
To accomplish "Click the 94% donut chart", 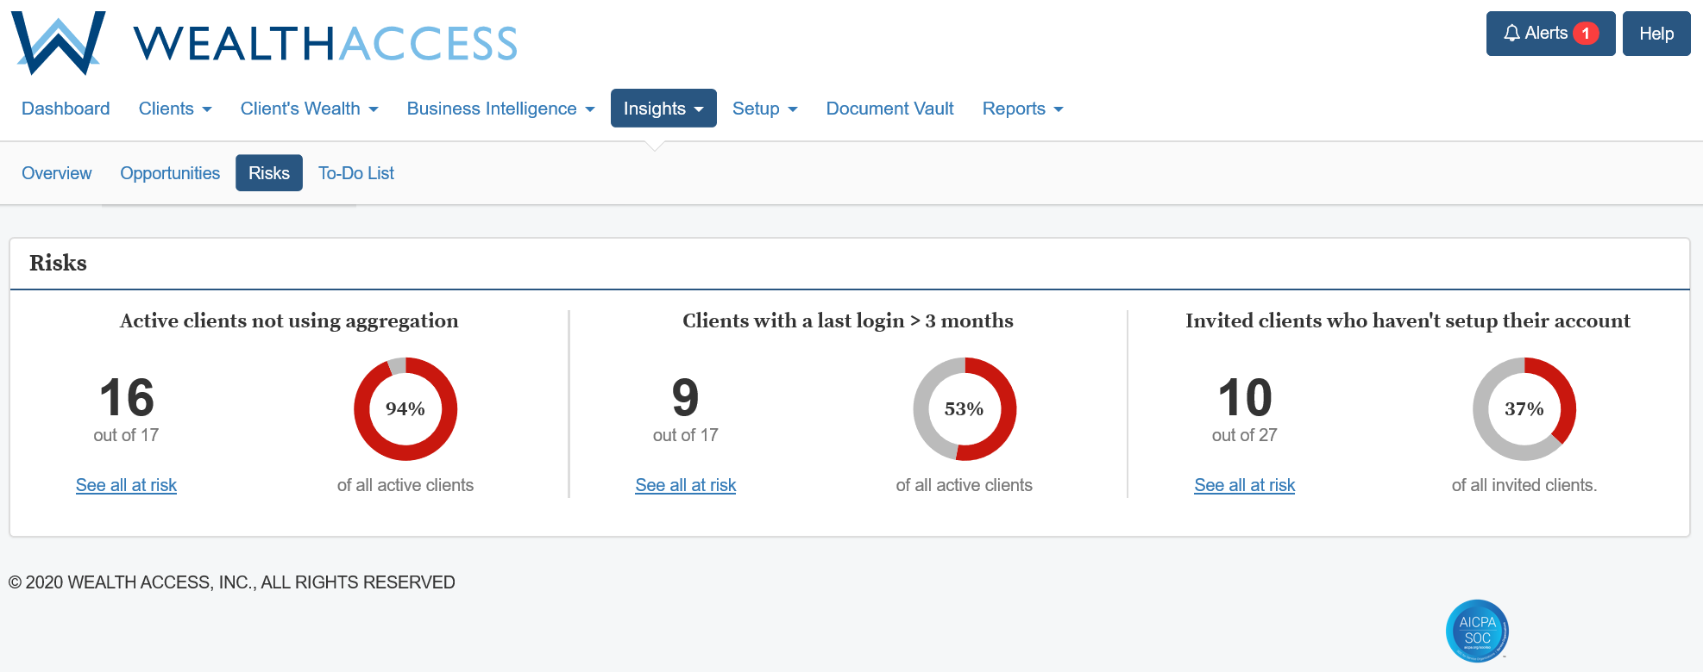I will tap(405, 408).
